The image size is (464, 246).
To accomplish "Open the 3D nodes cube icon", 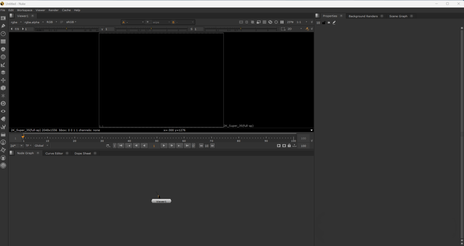I will click(x=3, y=88).
